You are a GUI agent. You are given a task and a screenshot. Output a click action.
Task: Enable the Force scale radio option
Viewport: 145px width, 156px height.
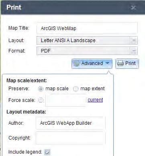[41, 100]
